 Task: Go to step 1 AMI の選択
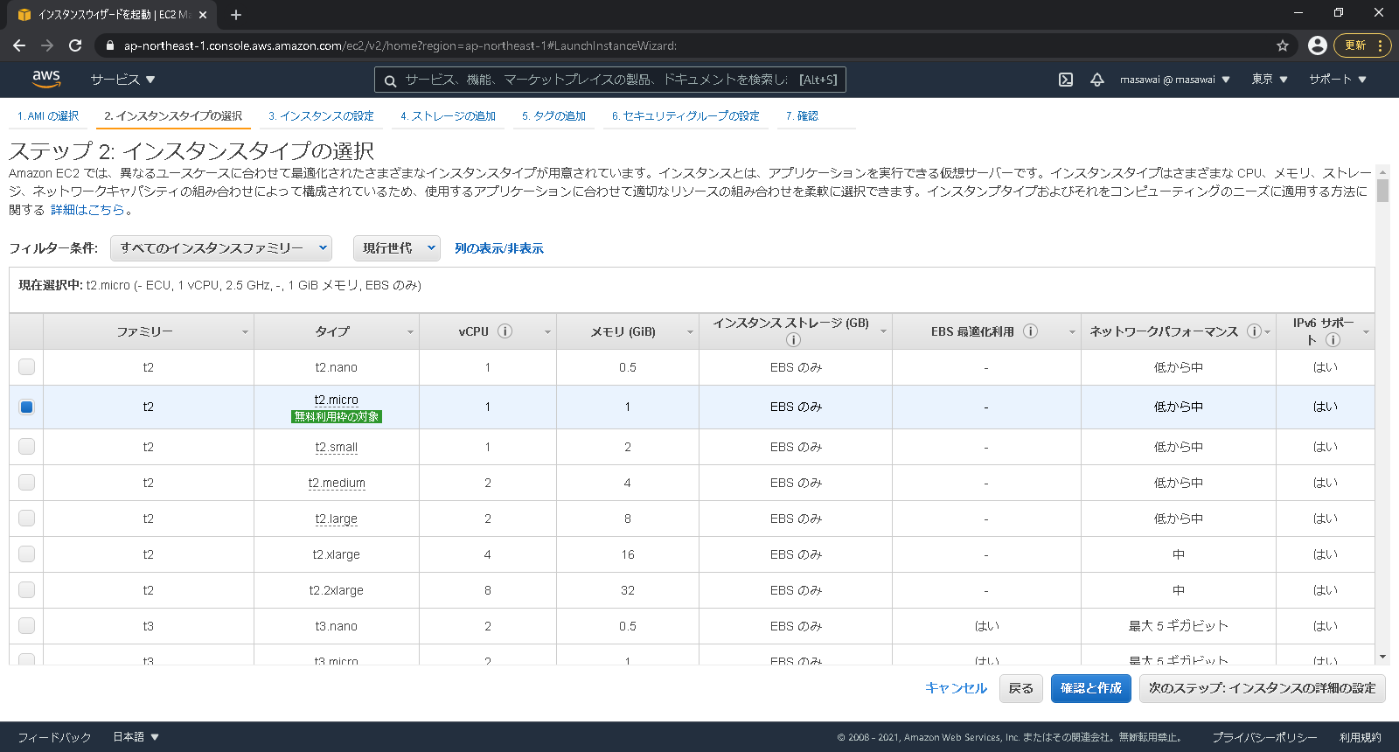click(x=48, y=115)
